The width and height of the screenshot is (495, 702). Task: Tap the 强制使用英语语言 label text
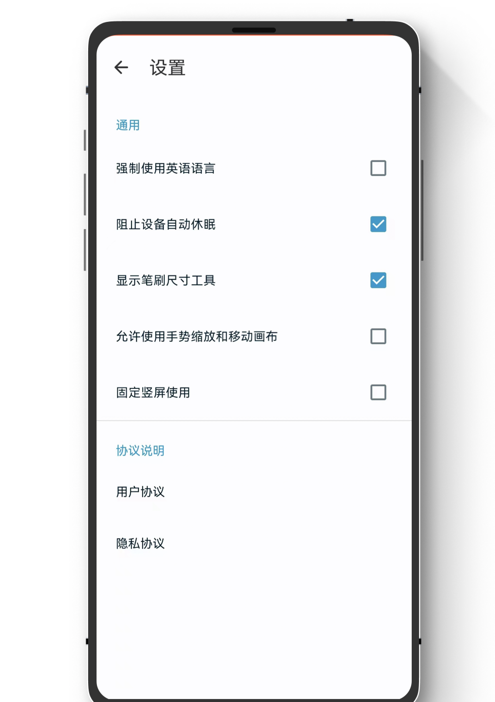(x=166, y=169)
